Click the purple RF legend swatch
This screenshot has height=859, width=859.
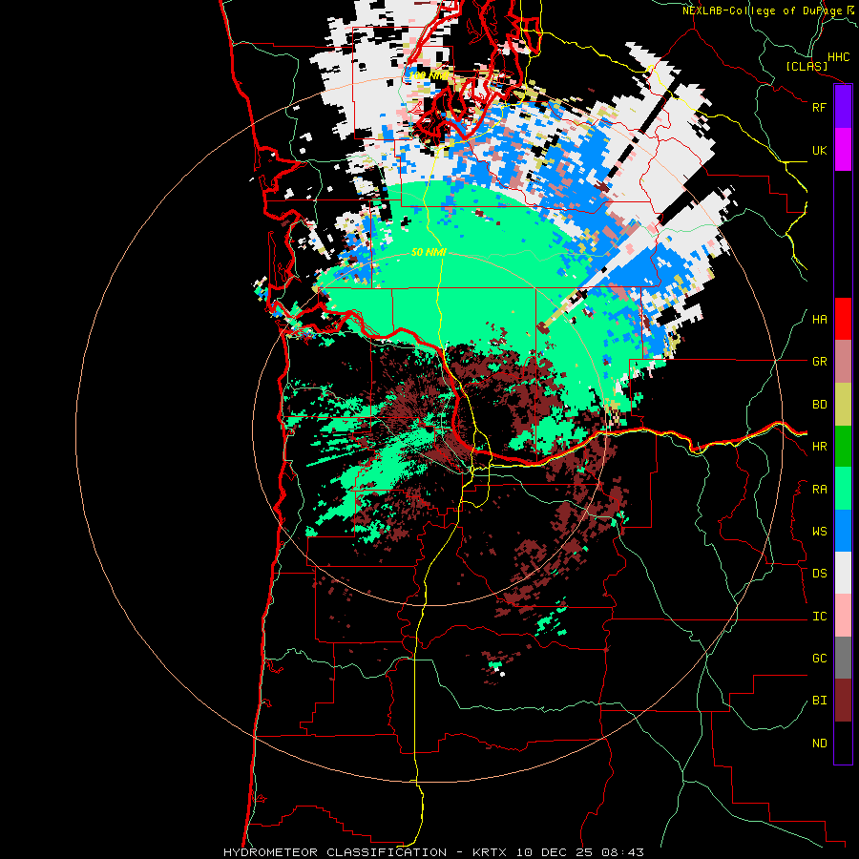click(x=843, y=107)
